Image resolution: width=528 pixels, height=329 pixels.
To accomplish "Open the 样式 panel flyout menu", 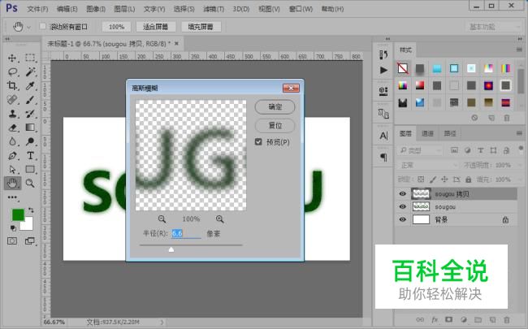I will [519, 50].
